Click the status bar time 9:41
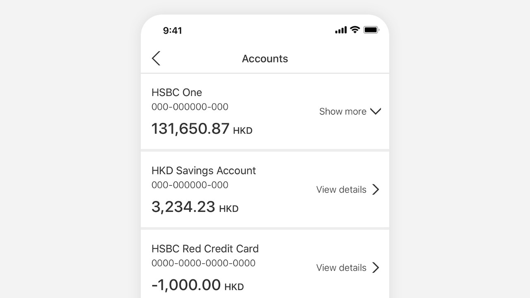Viewport: 530px width, 298px height. (172, 30)
